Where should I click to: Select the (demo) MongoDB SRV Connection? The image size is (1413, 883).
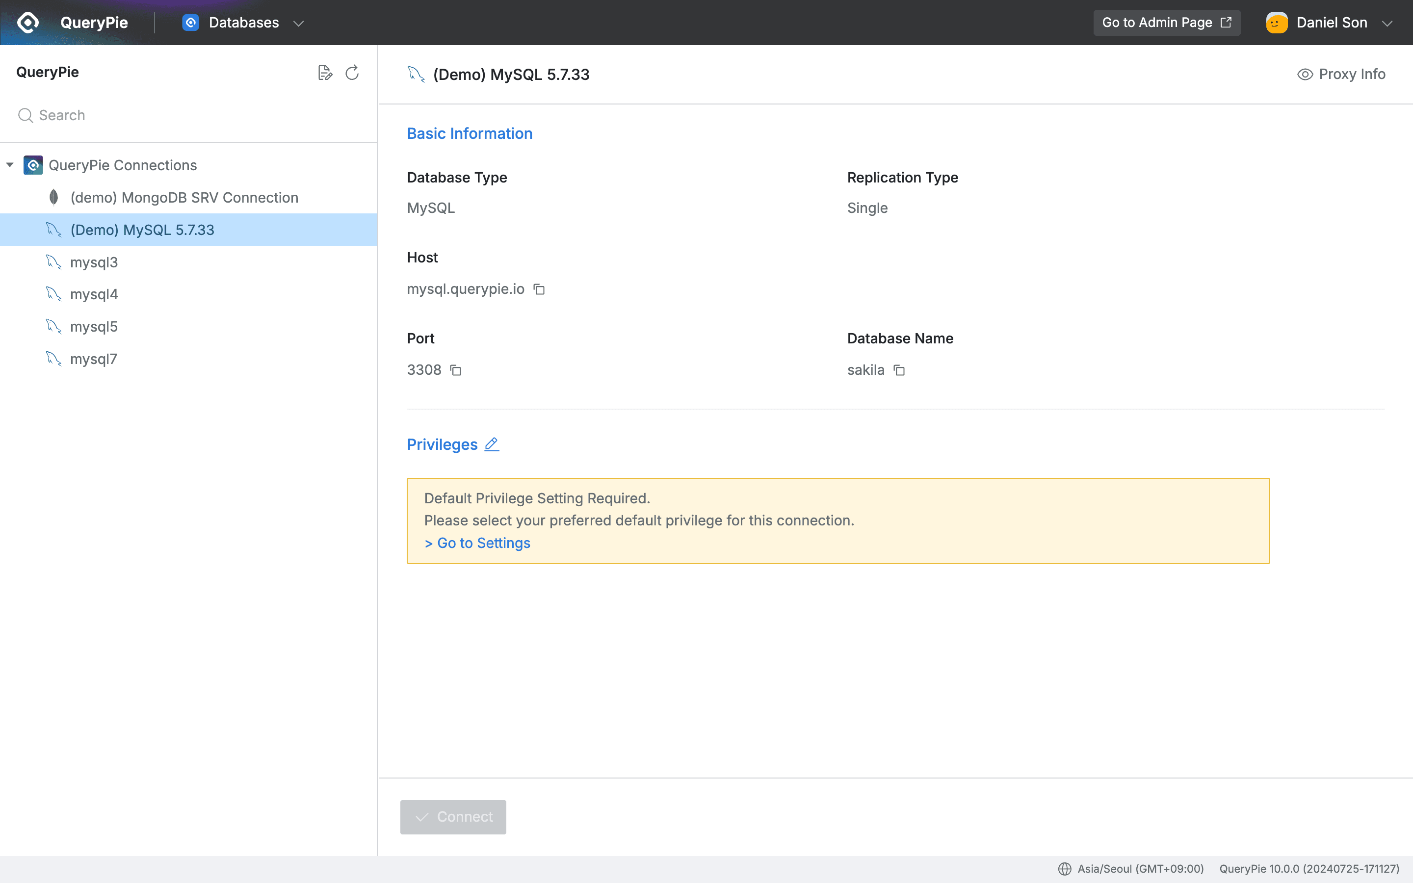coord(184,197)
